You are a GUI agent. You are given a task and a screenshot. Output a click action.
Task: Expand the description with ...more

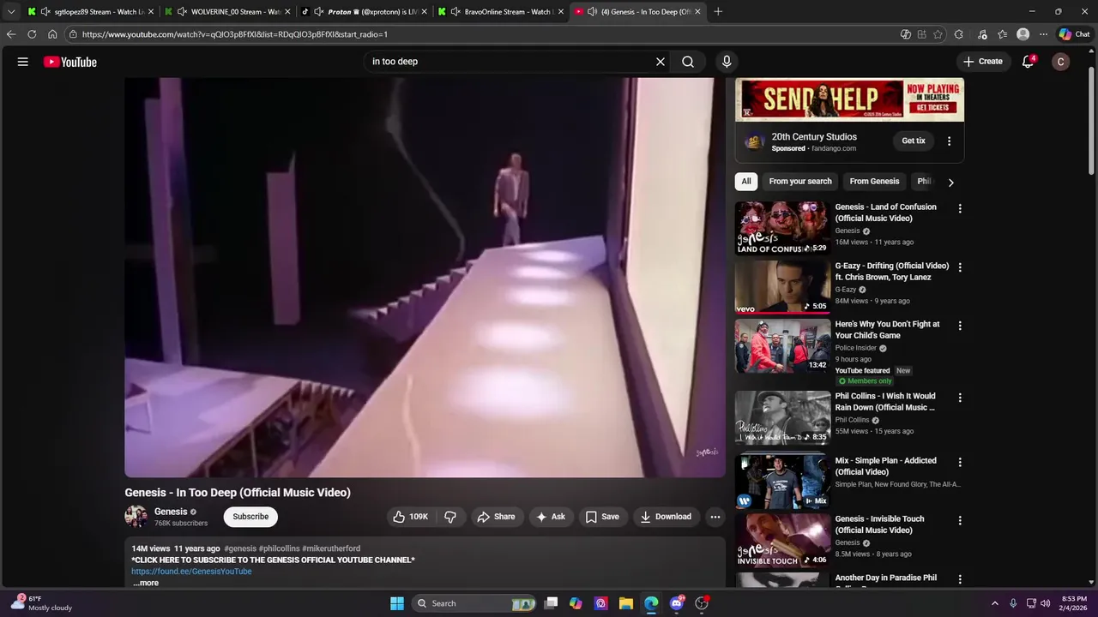(x=146, y=583)
